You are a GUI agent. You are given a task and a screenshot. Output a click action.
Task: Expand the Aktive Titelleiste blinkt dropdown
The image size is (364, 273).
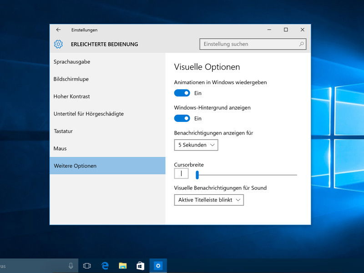209,200
